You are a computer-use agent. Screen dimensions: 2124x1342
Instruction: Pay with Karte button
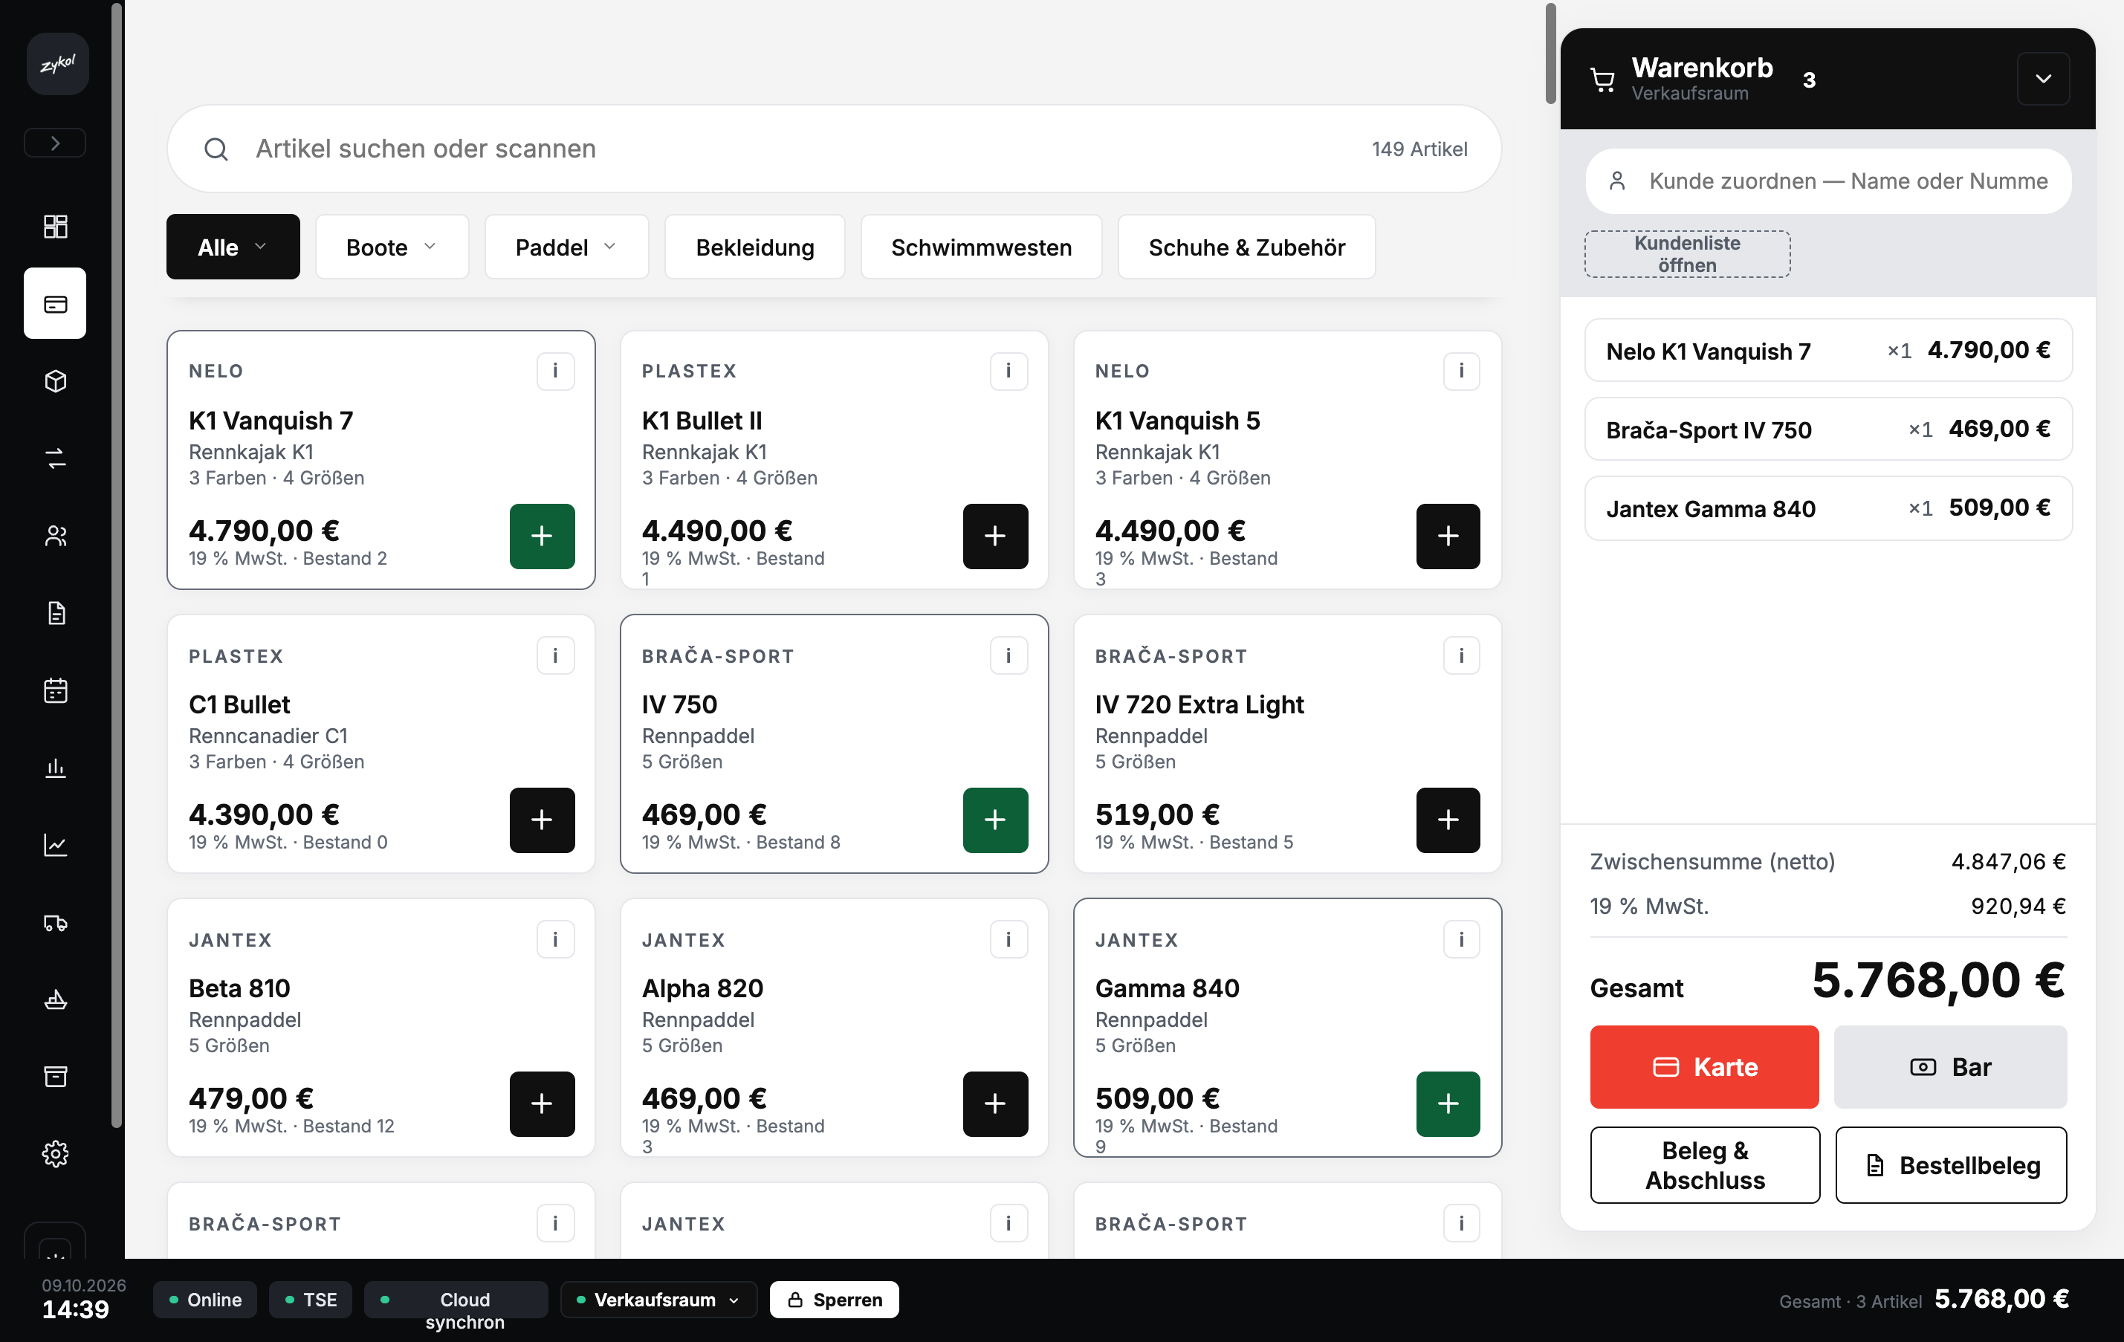pyautogui.click(x=1704, y=1067)
